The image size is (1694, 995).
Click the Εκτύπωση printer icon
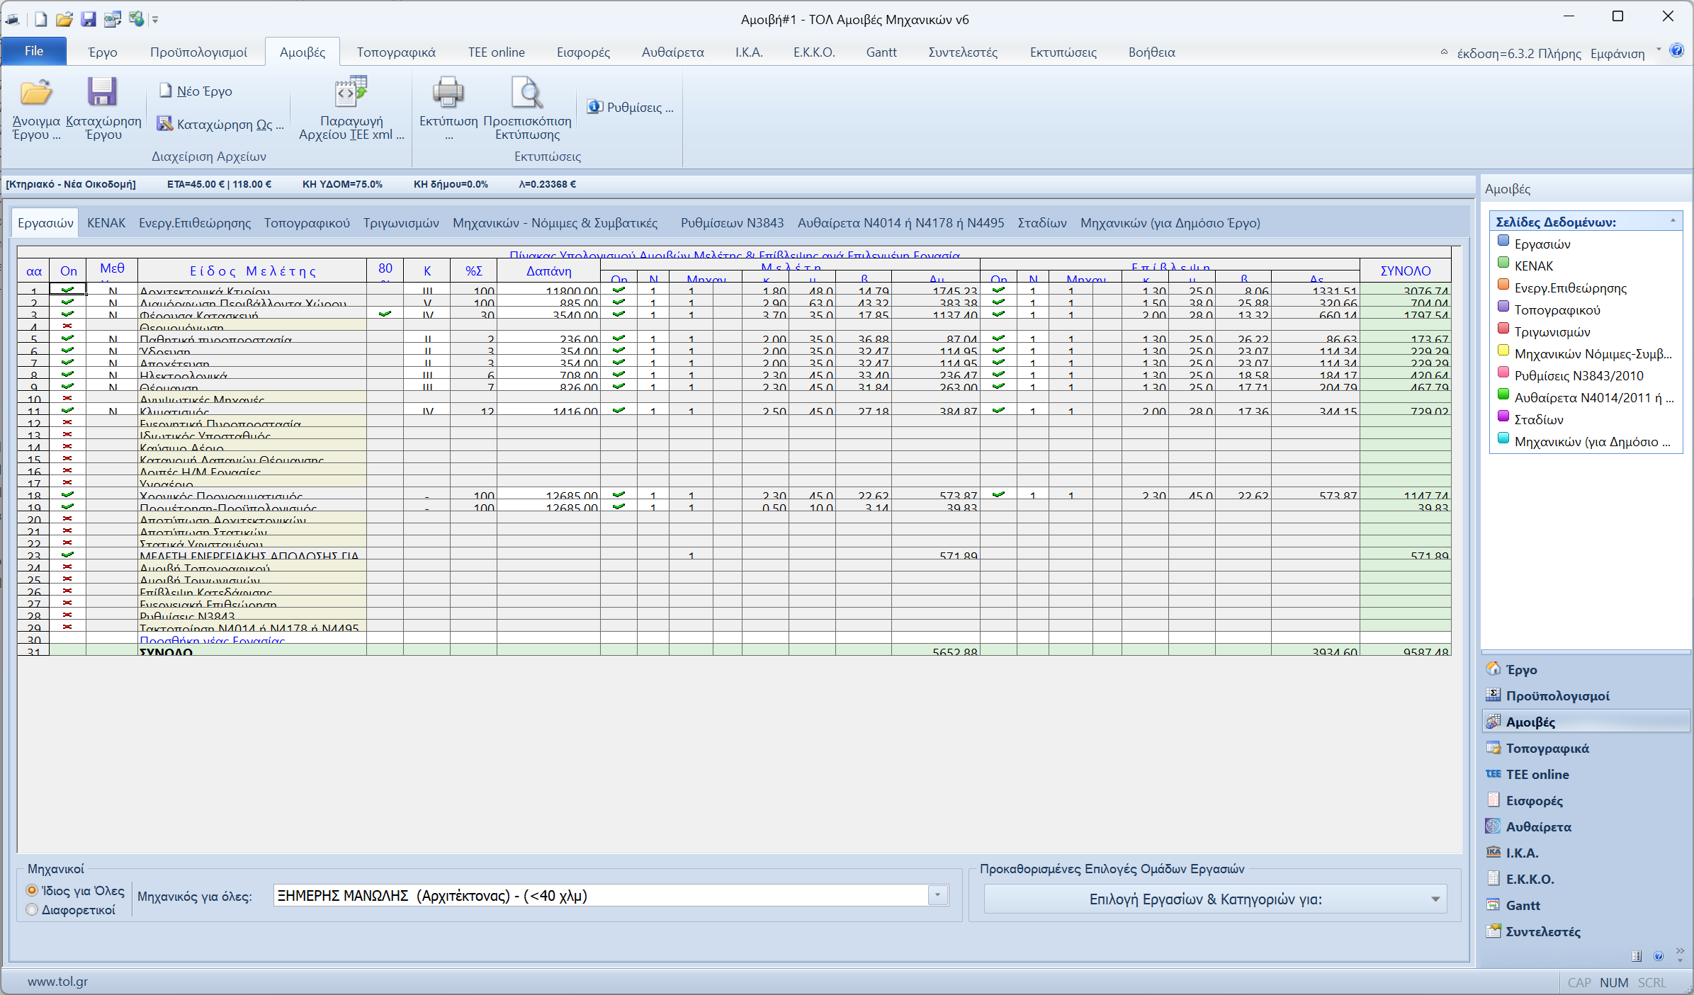click(448, 93)
